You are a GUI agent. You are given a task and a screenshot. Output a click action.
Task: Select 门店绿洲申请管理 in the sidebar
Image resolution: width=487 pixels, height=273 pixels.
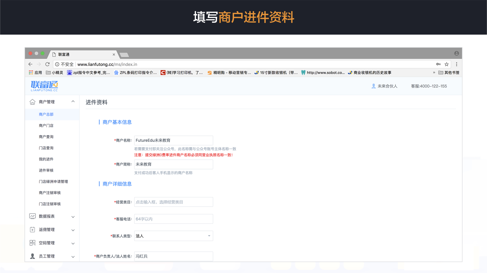[x=52, y=181]
